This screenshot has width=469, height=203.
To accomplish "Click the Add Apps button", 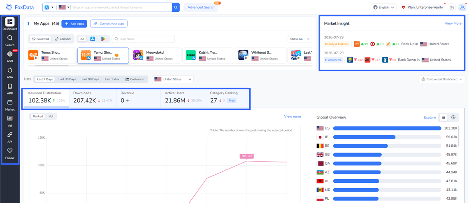I will 74,24.
